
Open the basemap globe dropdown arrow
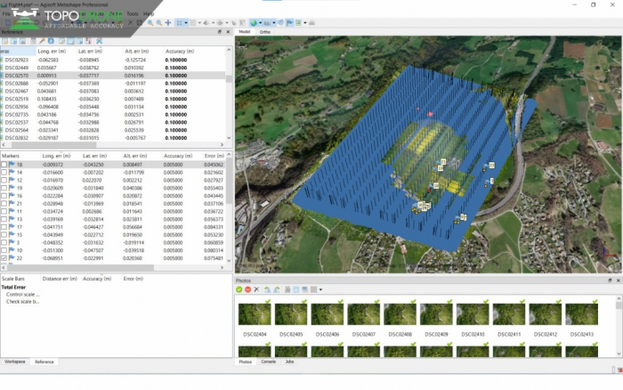[x=262, y=22]
